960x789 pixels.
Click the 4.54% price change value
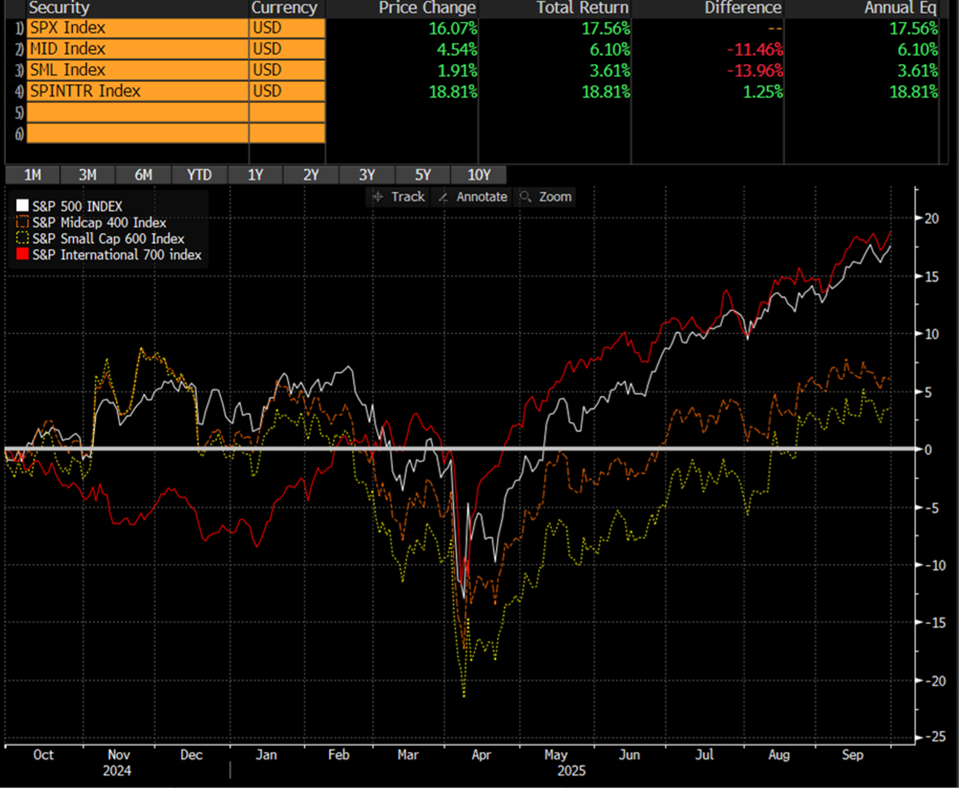pos(457,50)
